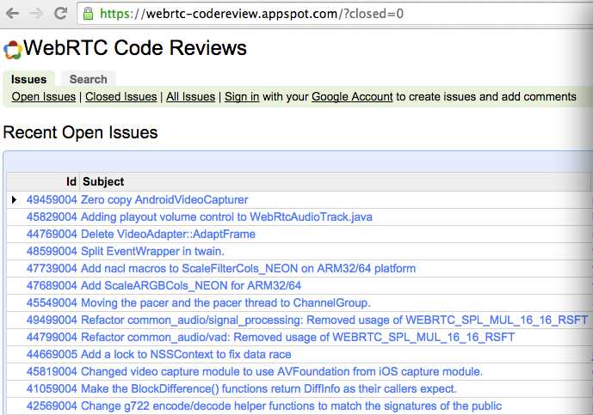Open Add ScaleARGBCols_NEON for ARM32/64 issue

(191, 285)
